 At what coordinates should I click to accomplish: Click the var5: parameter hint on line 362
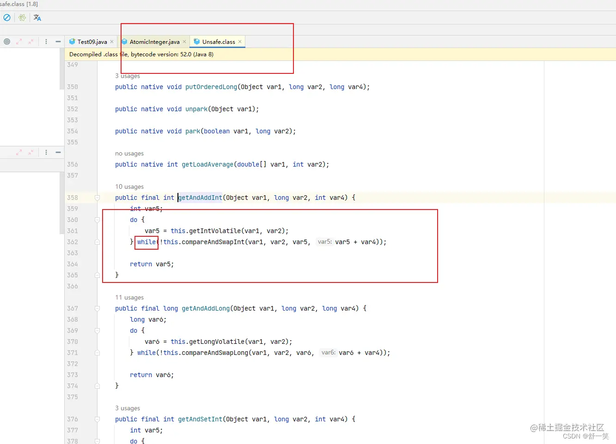pos(325,241)
